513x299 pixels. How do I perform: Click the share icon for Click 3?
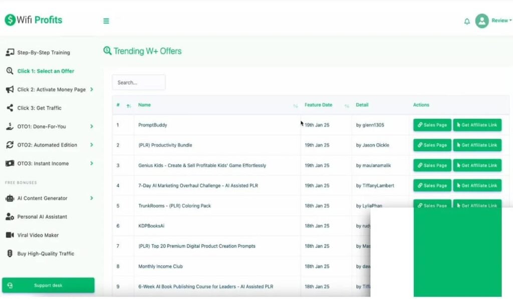10,108
